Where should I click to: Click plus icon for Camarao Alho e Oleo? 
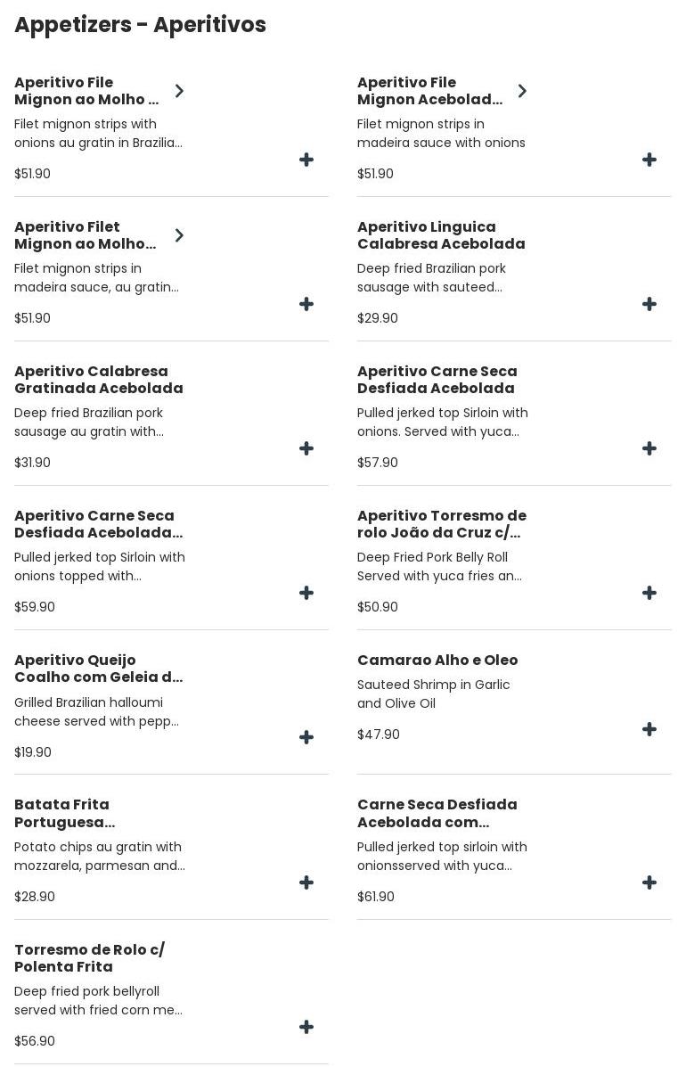point(649,730)
